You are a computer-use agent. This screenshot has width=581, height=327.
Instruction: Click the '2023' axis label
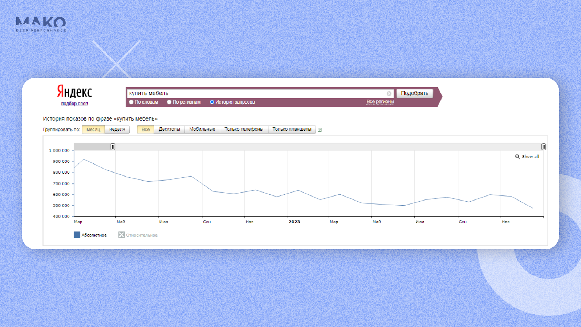[294, 222]
